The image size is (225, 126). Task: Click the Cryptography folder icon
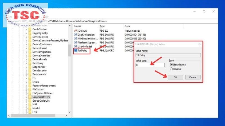30,33
